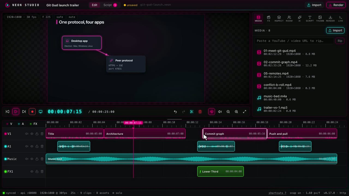Open the FX panel tab
This screenshot has width=349, height=196.
[269, 19]
